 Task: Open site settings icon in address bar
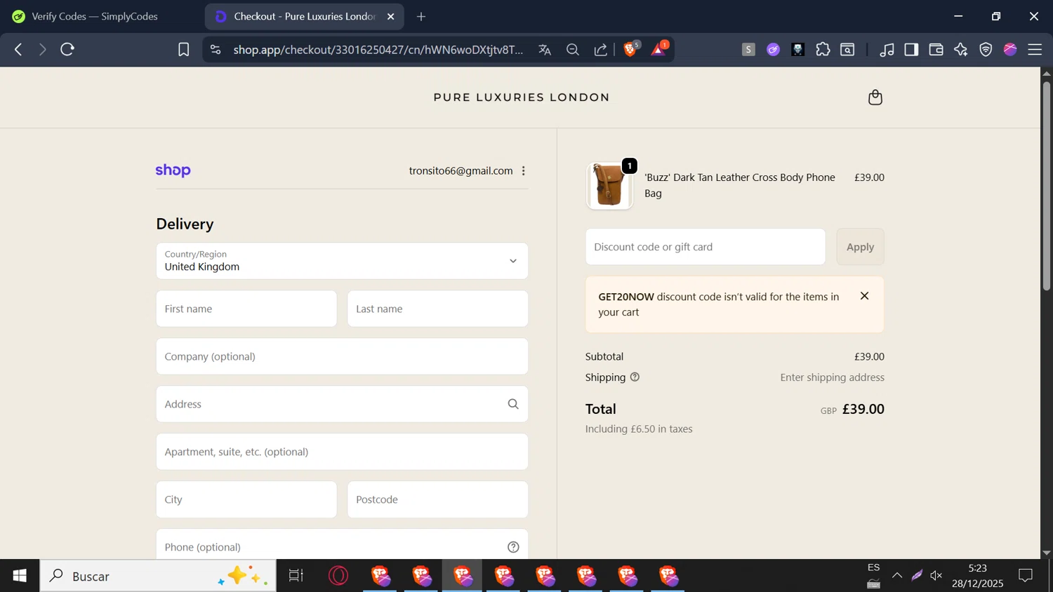coord(216,50)
